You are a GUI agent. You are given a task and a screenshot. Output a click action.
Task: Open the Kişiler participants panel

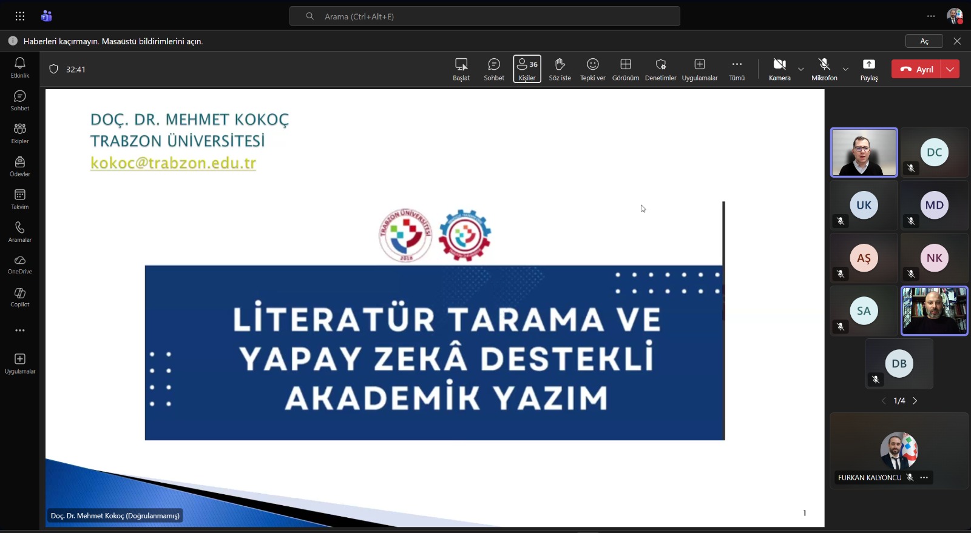(x=527, y=69)
